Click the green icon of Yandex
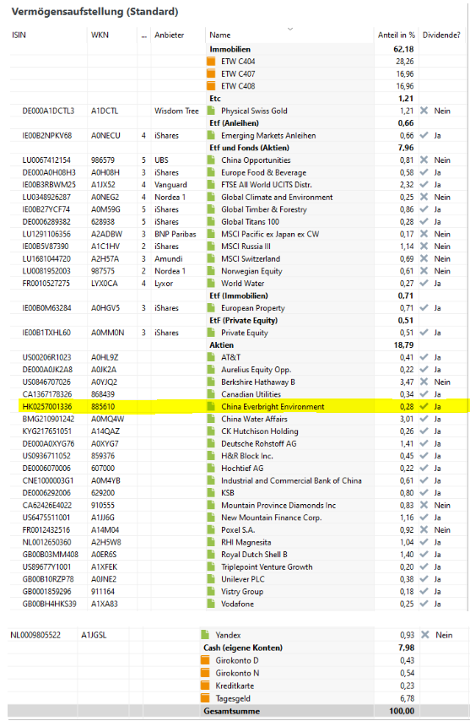This screenshot has height=721, width=470. (x=205, y=635)
